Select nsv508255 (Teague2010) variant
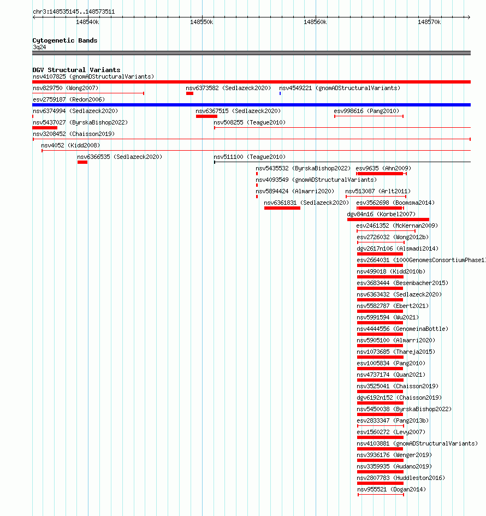Viewport: 486px width, 516px height. pyautogui.click(x=250, y=122)
